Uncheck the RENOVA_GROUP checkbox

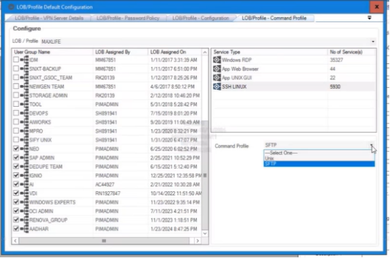pyautogui.click(x=16, y=220)
